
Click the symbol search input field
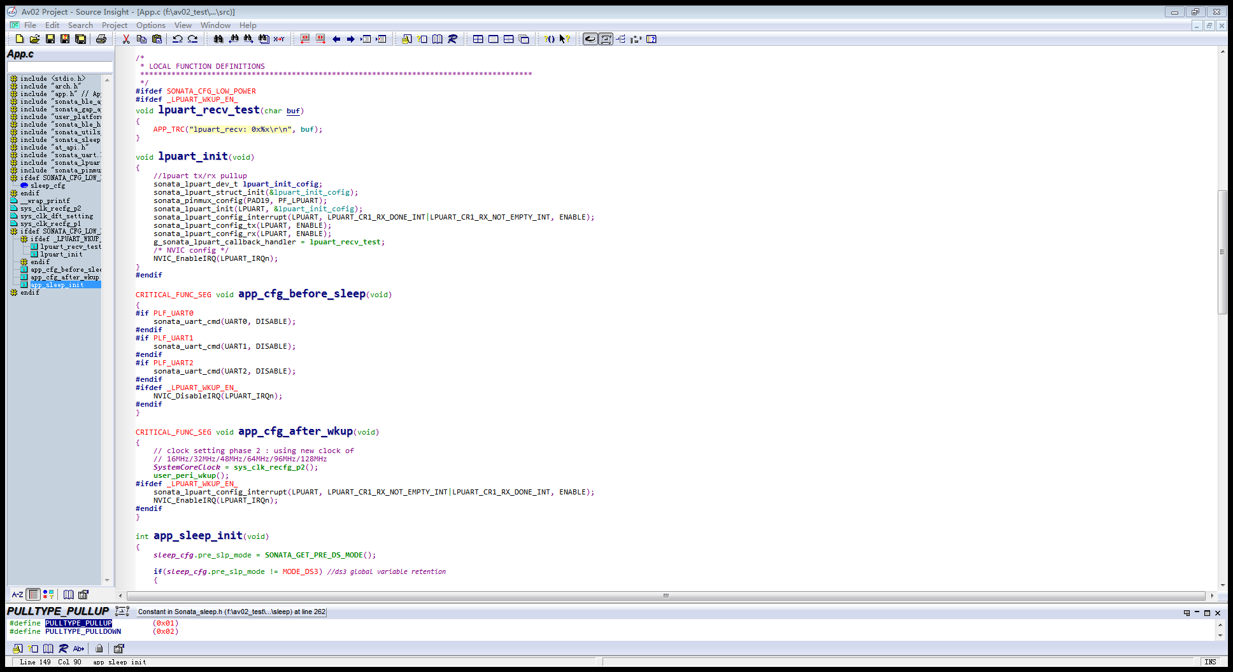(59, 67)
